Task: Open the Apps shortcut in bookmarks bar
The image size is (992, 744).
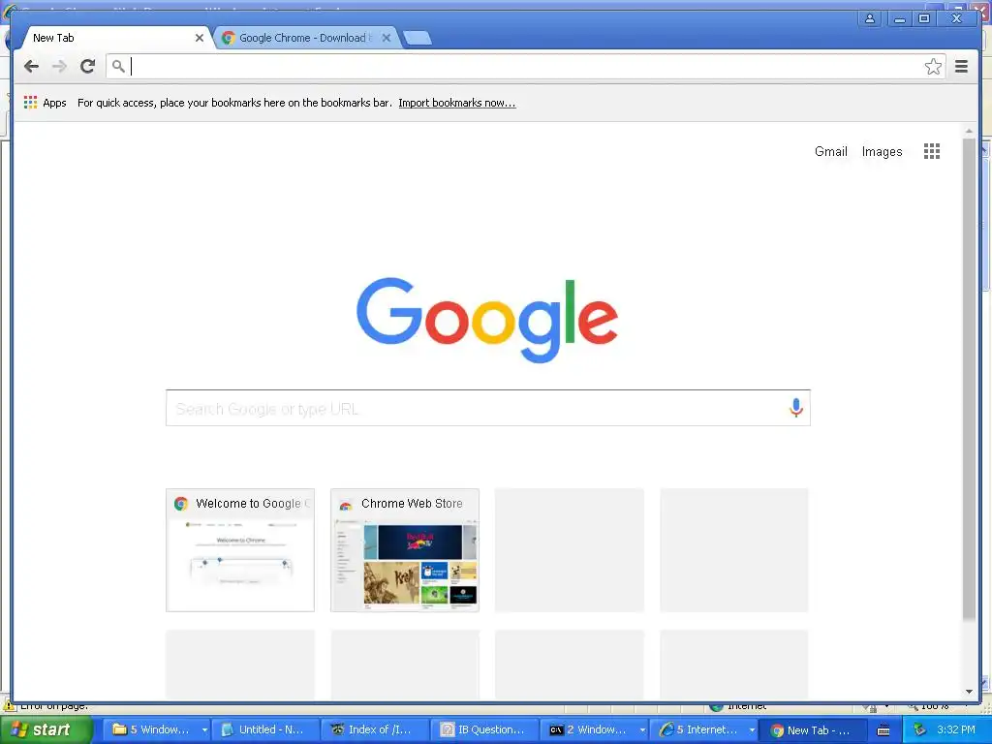Action: point(45,103)
